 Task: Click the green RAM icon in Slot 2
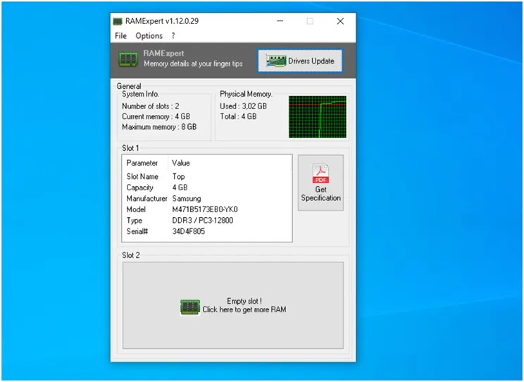coord(190,307)
